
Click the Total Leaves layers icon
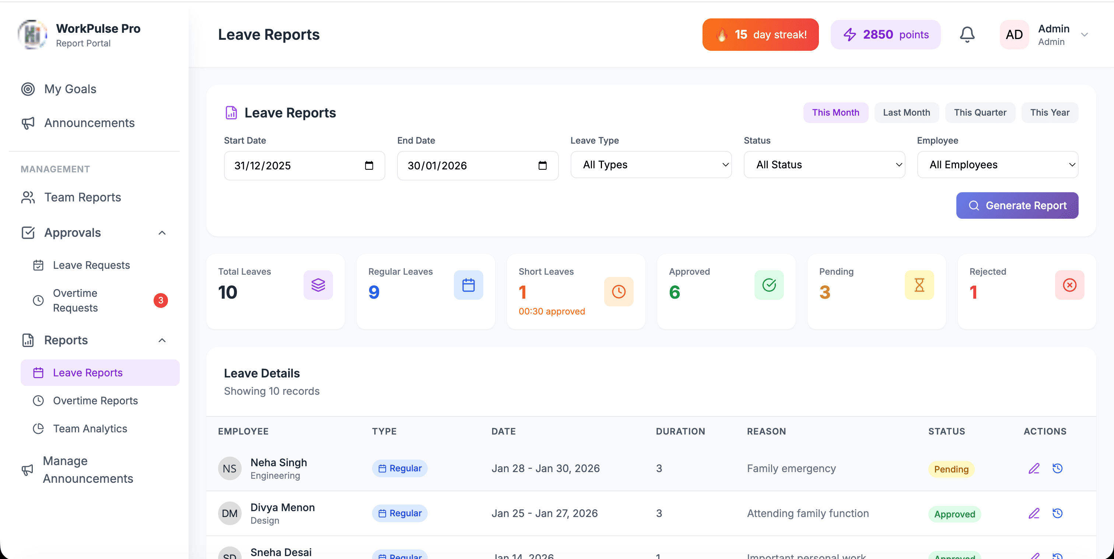click(x=318, y=285)
